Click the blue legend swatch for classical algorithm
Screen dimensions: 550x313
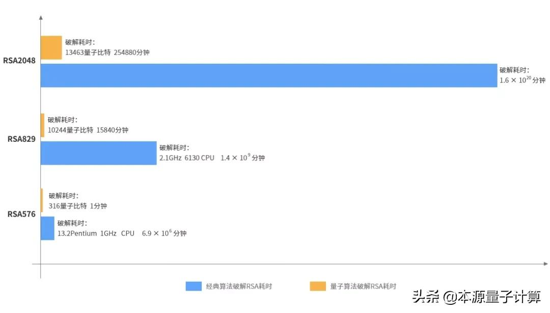point(194,286)
